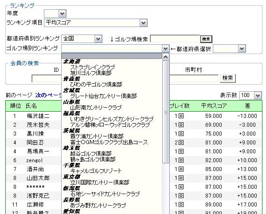The height and width of the screenshot is (214, 266).
Task: Click the name 酒井尚 in rank 7
Action: [35, 169]
